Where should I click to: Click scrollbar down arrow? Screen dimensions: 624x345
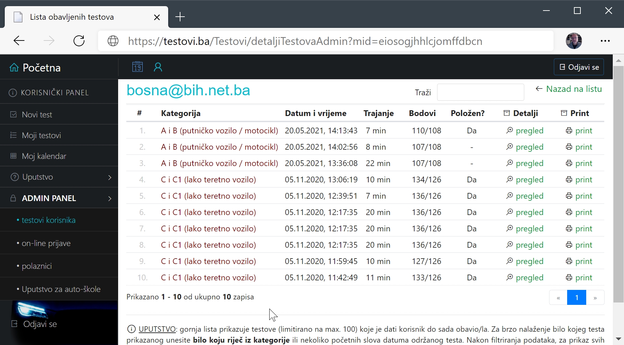[619, 339]
